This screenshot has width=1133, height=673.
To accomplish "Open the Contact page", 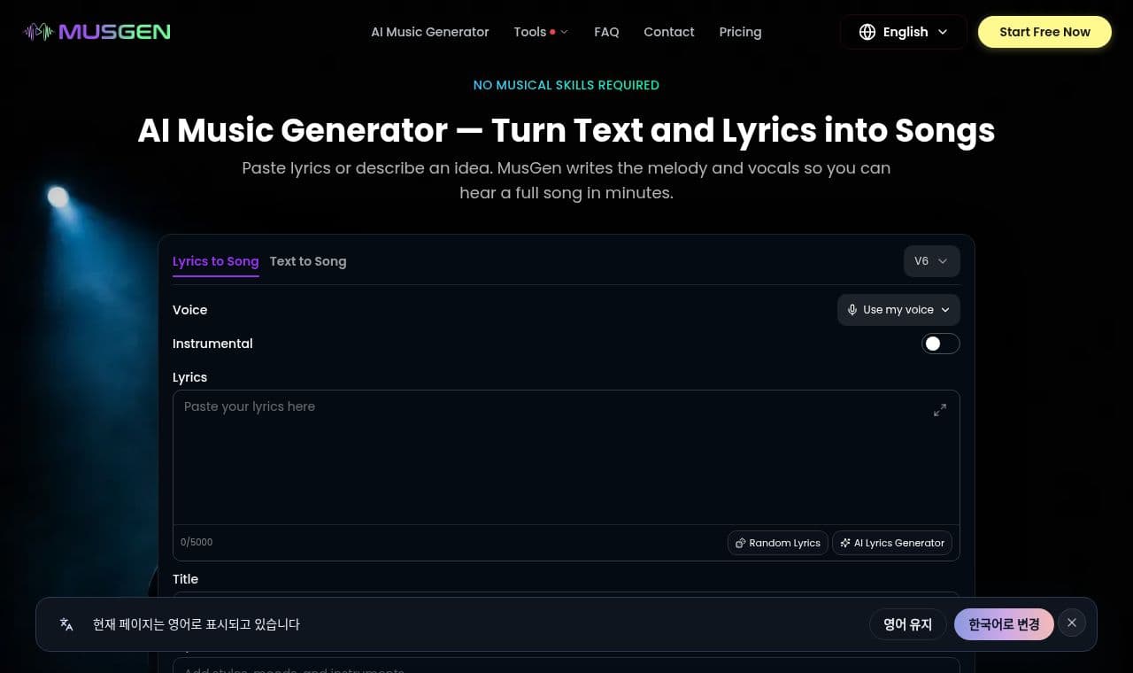I will click(669, 32).
